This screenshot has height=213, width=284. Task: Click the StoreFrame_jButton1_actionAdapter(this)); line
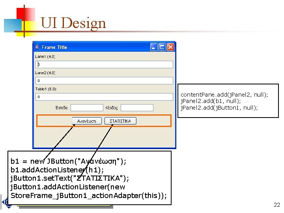pyautogui.click(x=89, y=196)
